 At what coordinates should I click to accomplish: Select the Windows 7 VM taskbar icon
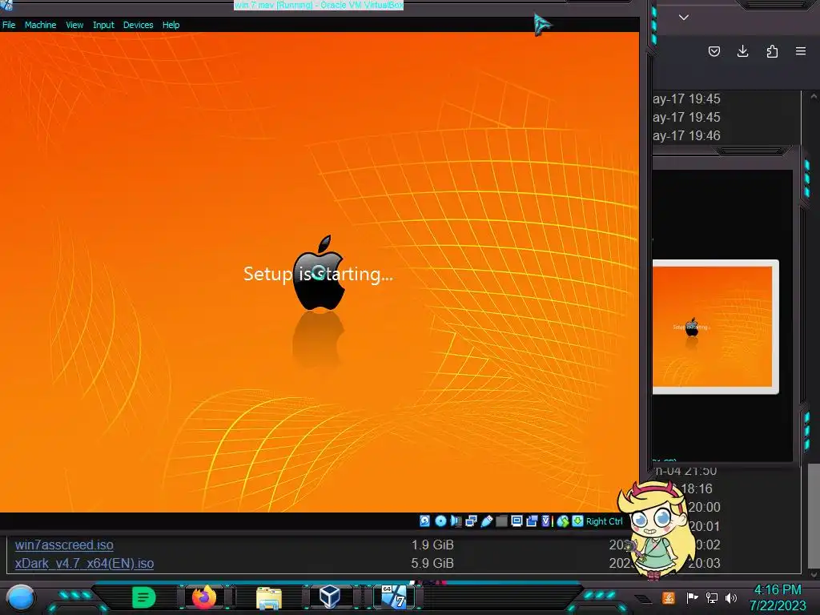[x=394, y=597]
